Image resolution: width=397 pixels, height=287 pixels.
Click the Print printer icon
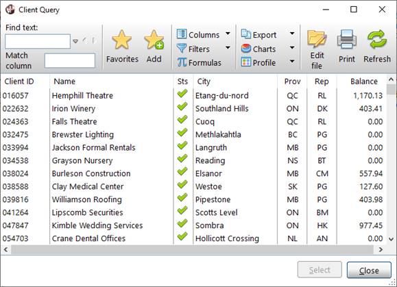[347, 39]
